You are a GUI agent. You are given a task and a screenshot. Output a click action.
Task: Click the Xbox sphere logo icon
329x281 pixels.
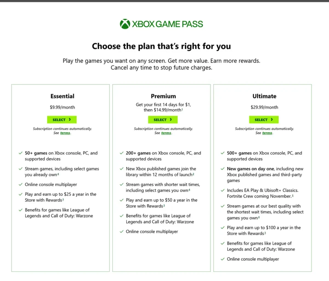[125, 24]
